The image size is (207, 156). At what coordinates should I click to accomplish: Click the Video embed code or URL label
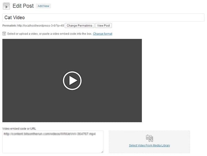click(19, 128)
